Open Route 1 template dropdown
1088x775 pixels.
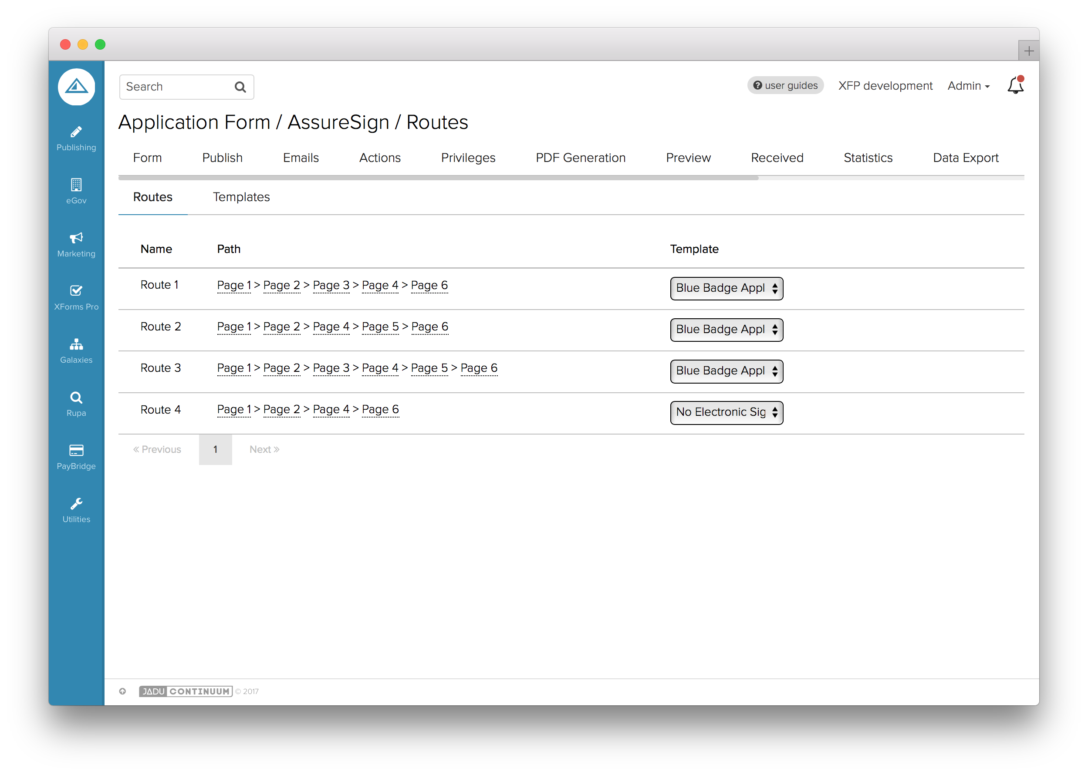(x=726, y=288)
